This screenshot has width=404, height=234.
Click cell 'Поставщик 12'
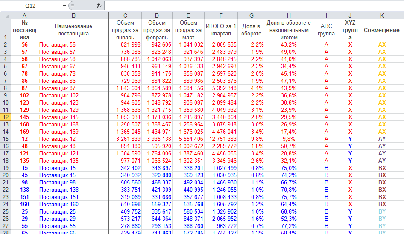[x=73, y=139]
